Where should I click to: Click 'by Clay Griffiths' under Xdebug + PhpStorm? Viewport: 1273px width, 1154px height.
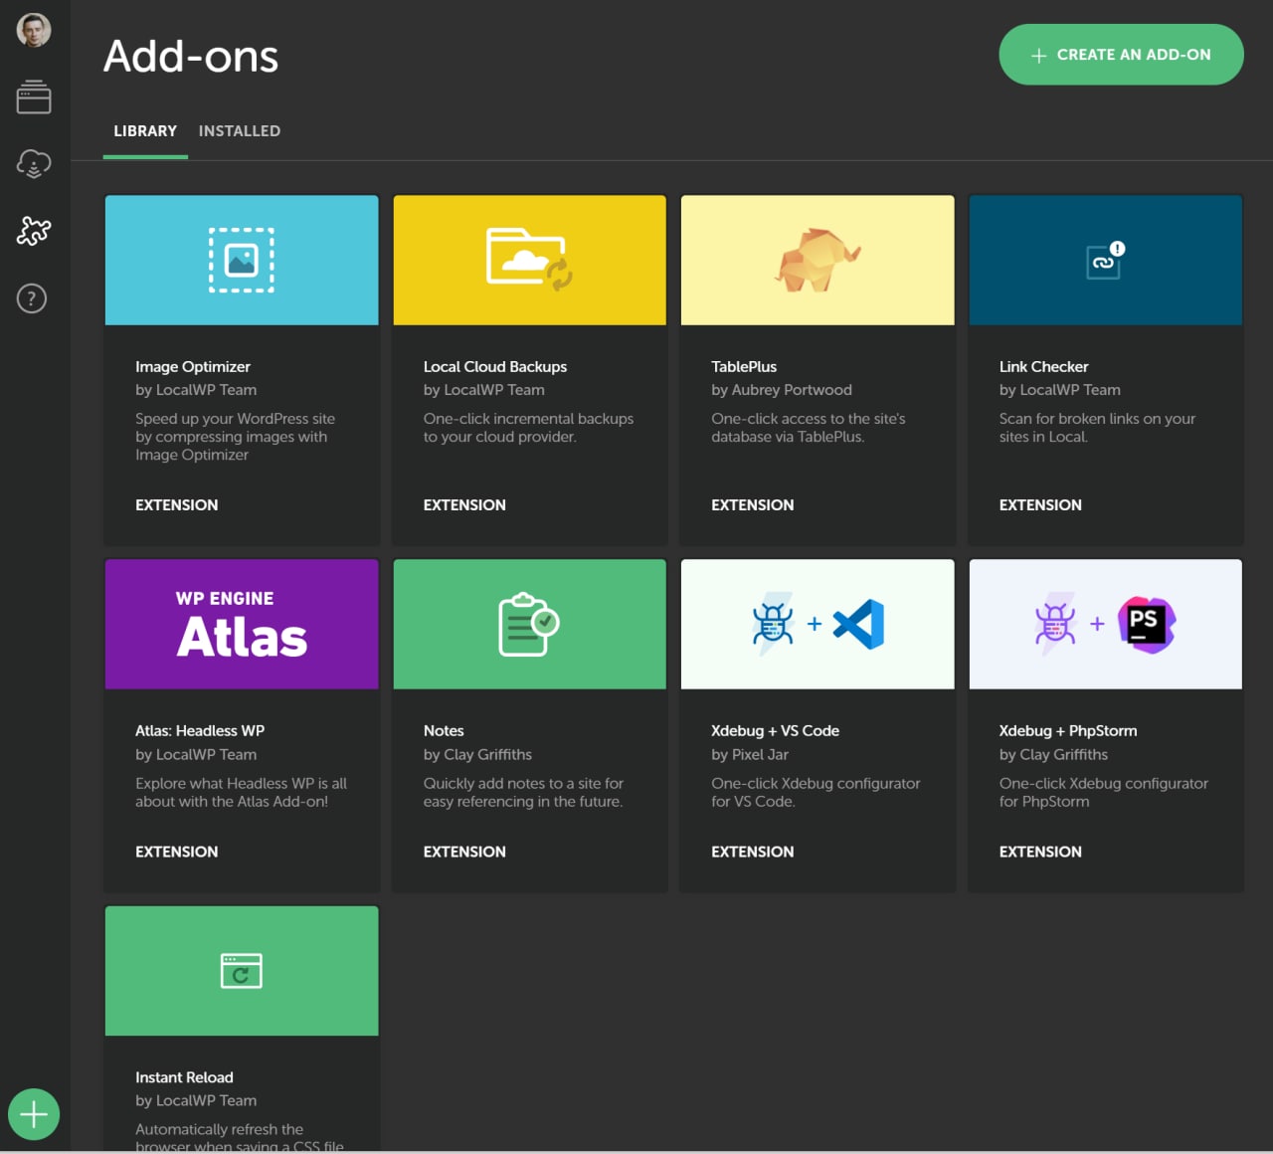pos(1053,755)
